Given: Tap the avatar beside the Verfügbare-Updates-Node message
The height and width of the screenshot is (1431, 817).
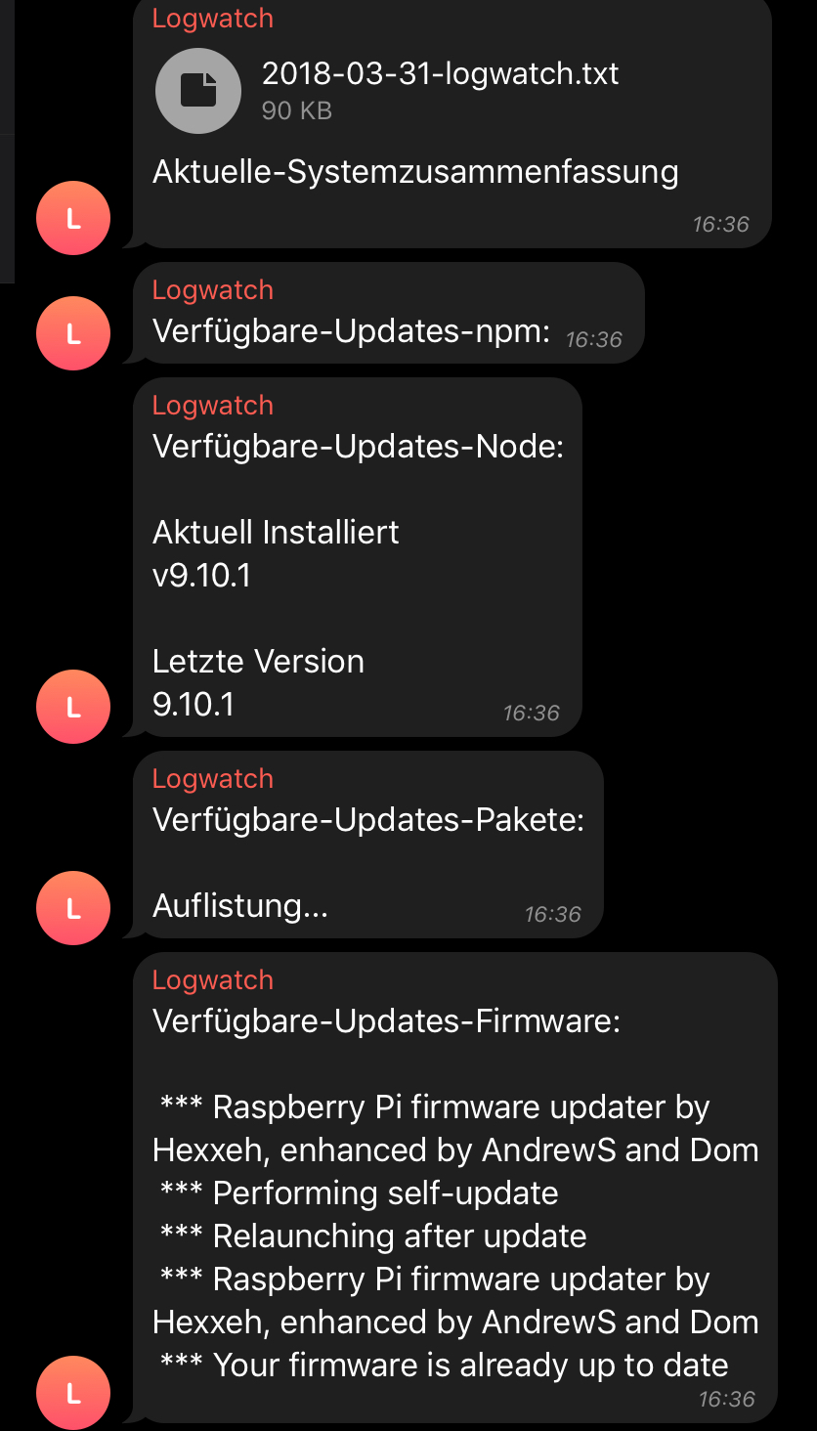Looking at the screenshot, I should [73, 707].
